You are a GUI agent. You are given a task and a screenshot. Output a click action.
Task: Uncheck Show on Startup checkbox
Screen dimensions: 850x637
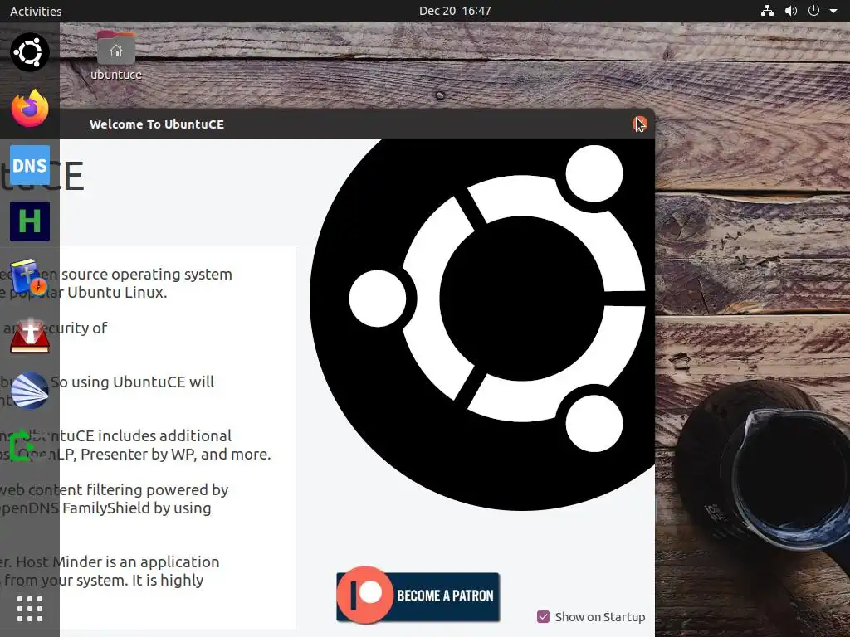pos(543,616)
